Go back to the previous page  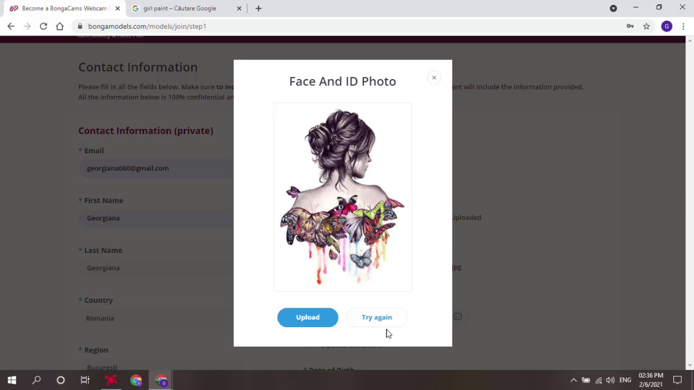point(11,26)
